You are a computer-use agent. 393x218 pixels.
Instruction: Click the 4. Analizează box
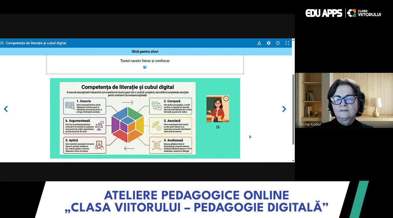(x=171, y=145)
